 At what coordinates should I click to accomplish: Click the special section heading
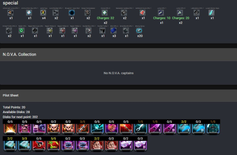coord(10,3)
